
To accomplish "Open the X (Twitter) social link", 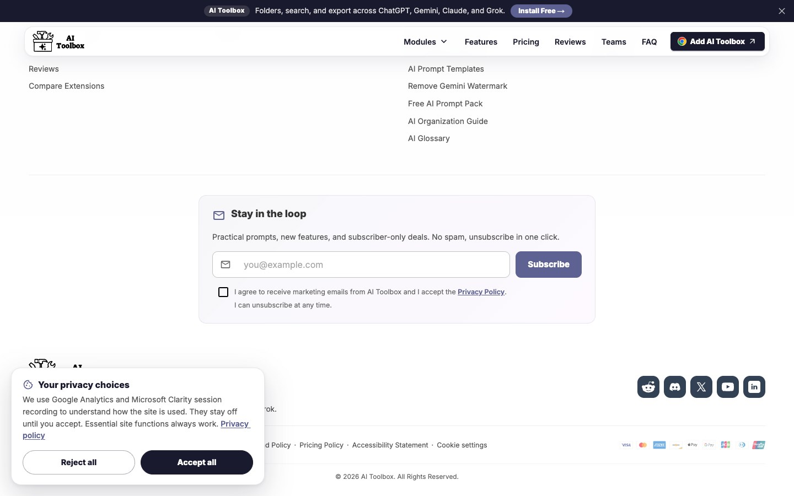I will [x=701, y=387].
